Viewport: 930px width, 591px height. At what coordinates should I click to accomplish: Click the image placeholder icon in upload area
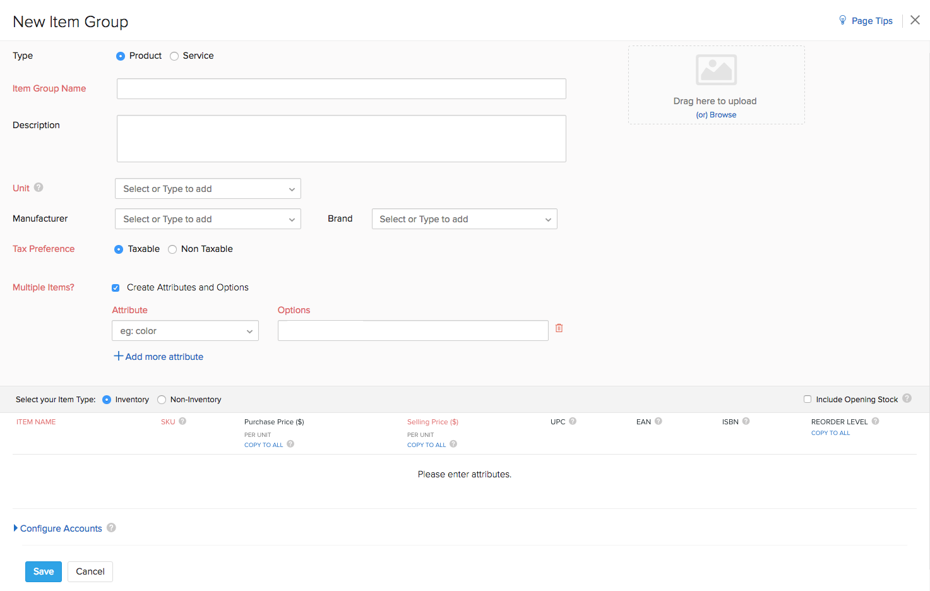pos(716,70)
